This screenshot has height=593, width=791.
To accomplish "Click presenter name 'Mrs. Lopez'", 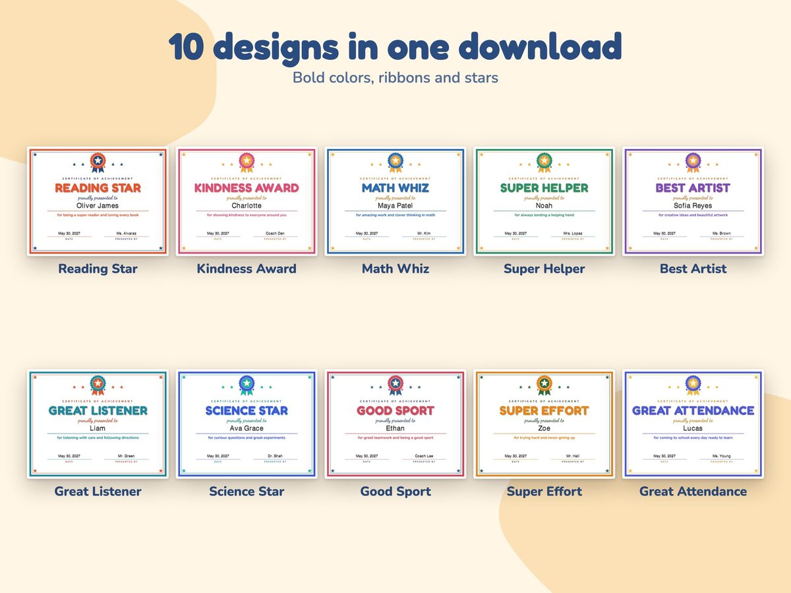I will (x=573, y=233).
